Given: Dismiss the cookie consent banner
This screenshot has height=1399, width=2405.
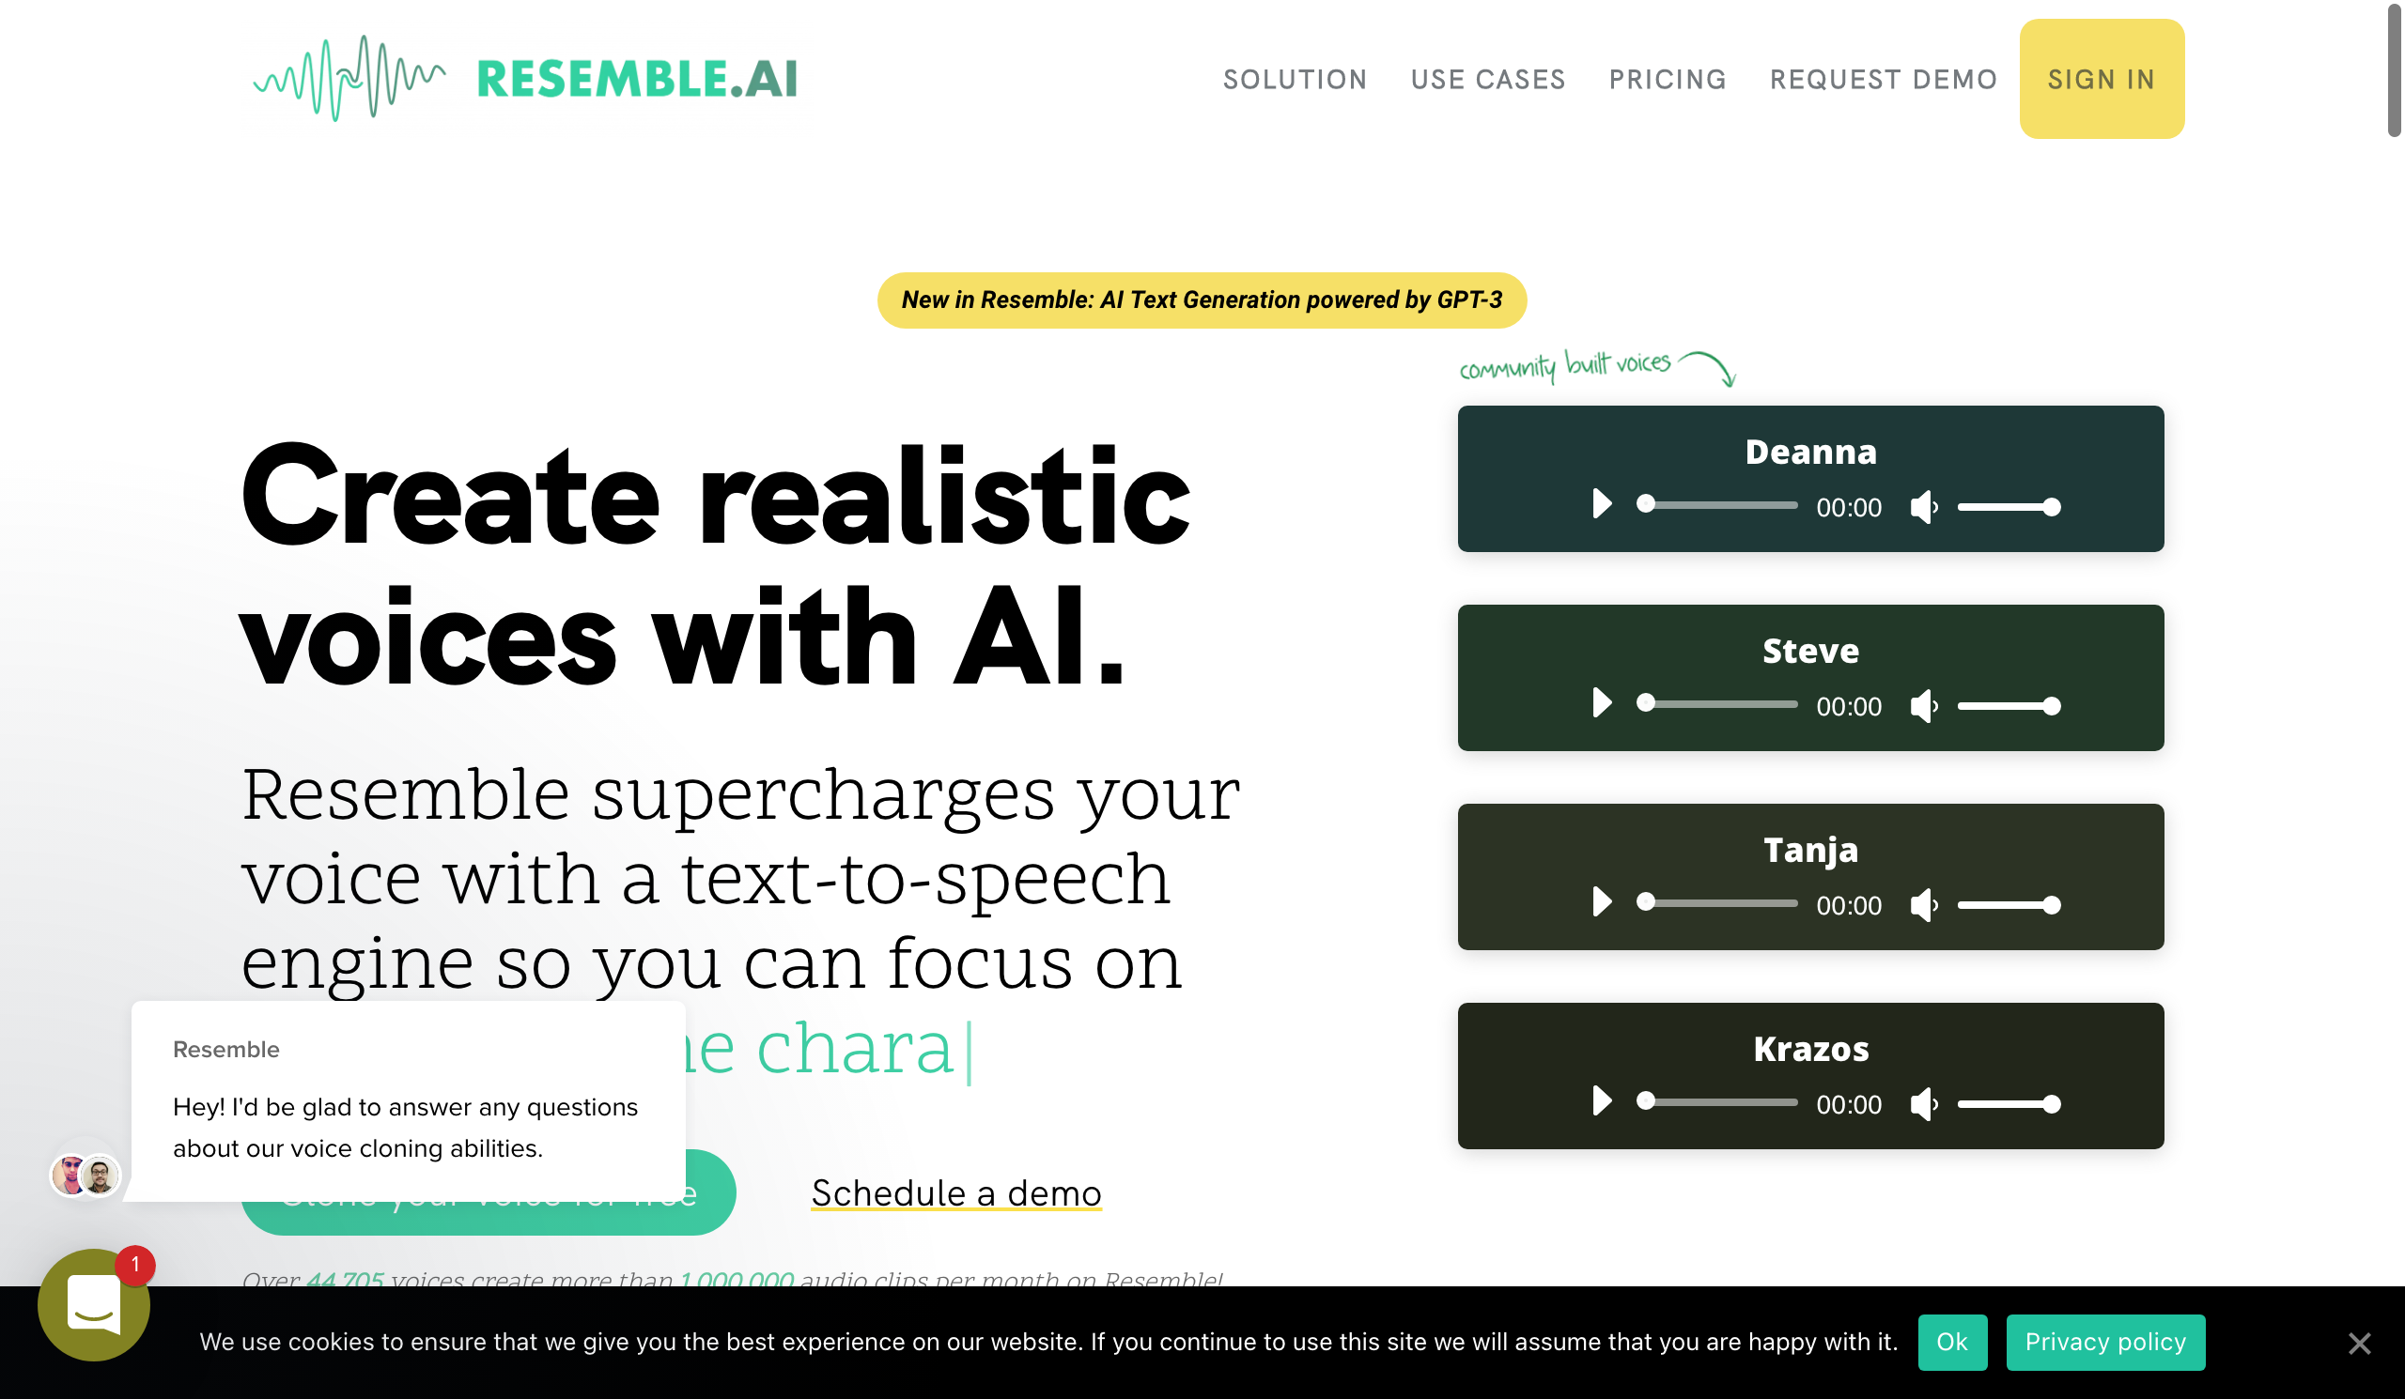Looking at the screenshot, I should [x=2364, y=1343].
